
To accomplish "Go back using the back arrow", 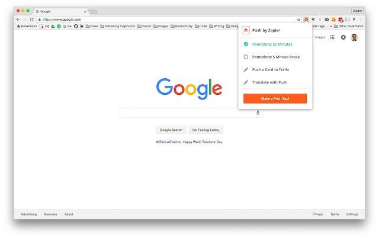I will [18, 20].
